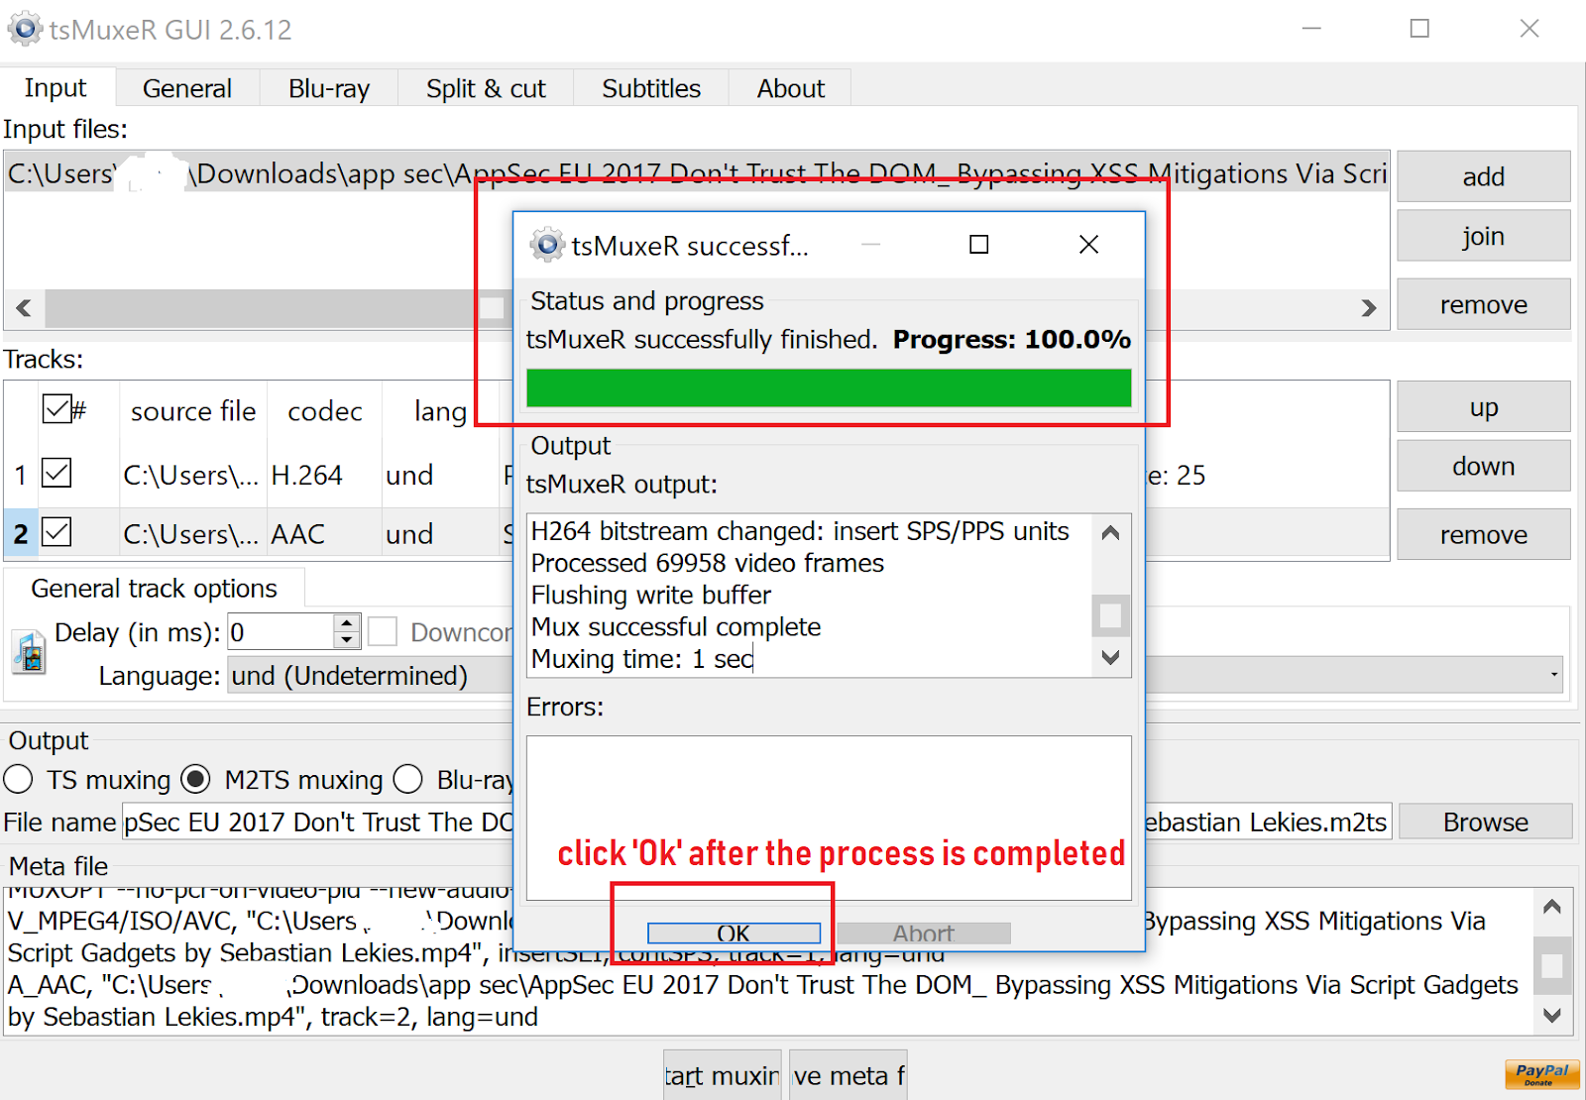The height and width of the screenshot is (1100, 1586).
Task: Click the join button
Action: pos(1484,236)
